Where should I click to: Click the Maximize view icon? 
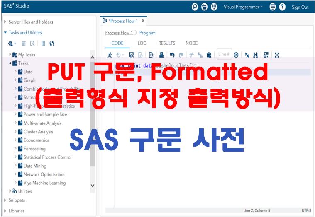click(277, 55)
